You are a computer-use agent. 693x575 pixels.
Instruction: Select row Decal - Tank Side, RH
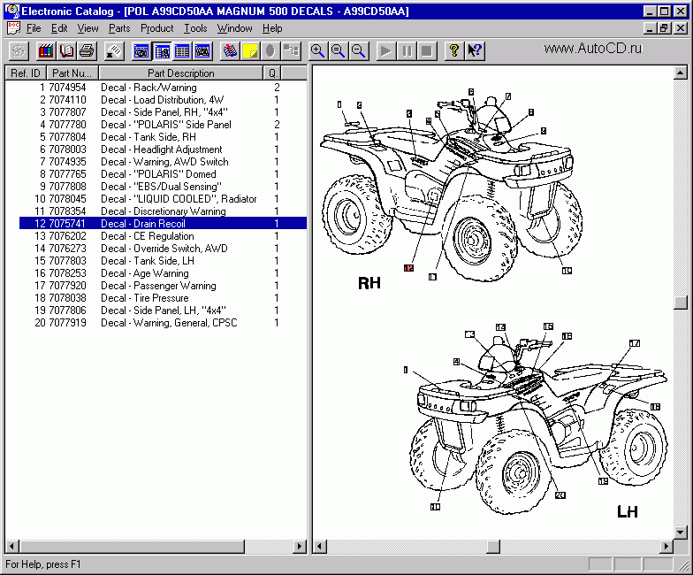(163, 137)
